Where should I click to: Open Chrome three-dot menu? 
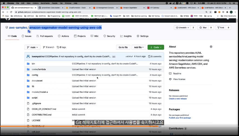235,12
